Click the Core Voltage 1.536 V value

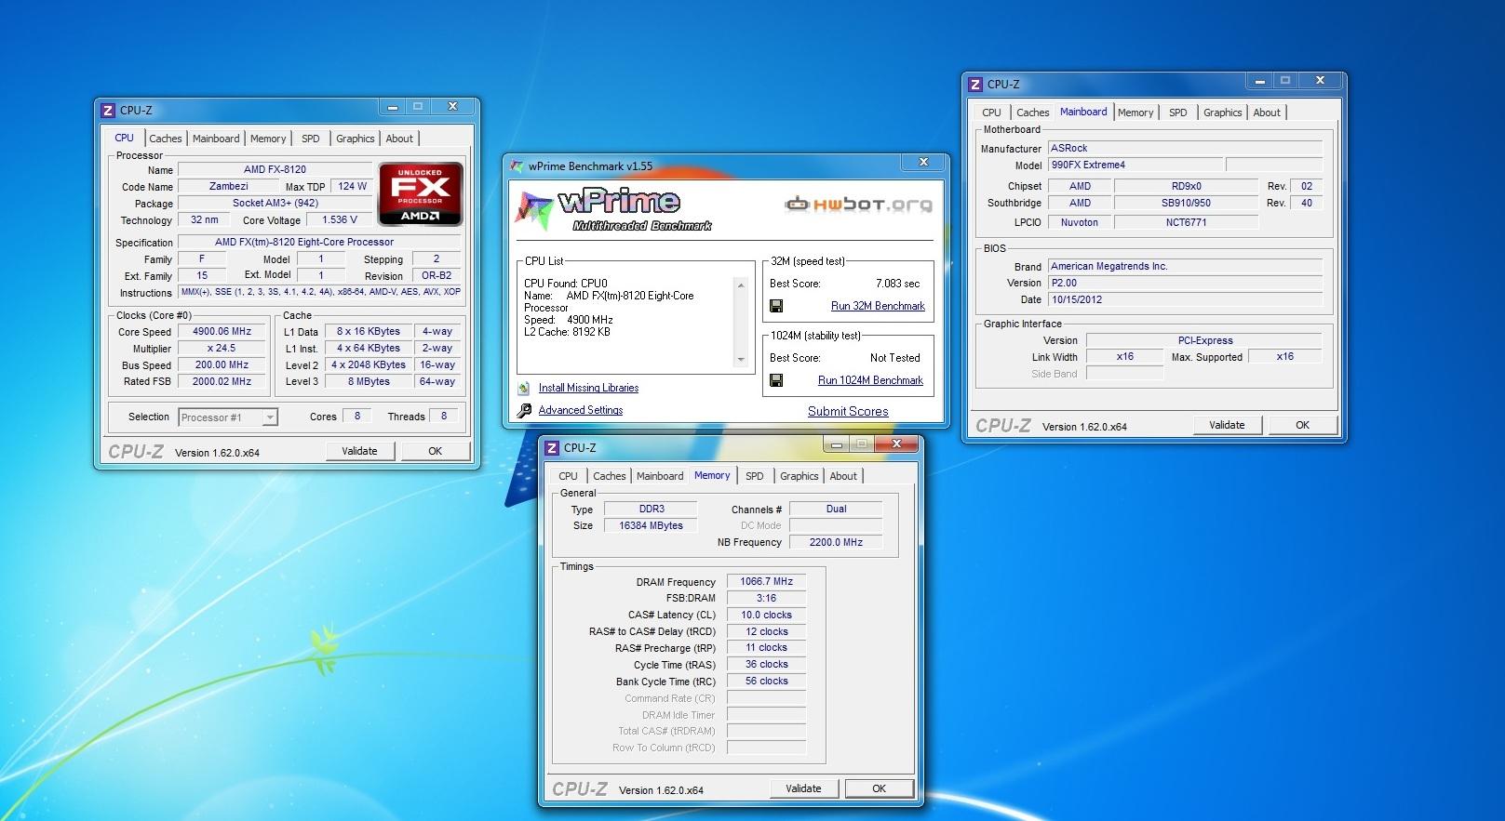point(340,220)
